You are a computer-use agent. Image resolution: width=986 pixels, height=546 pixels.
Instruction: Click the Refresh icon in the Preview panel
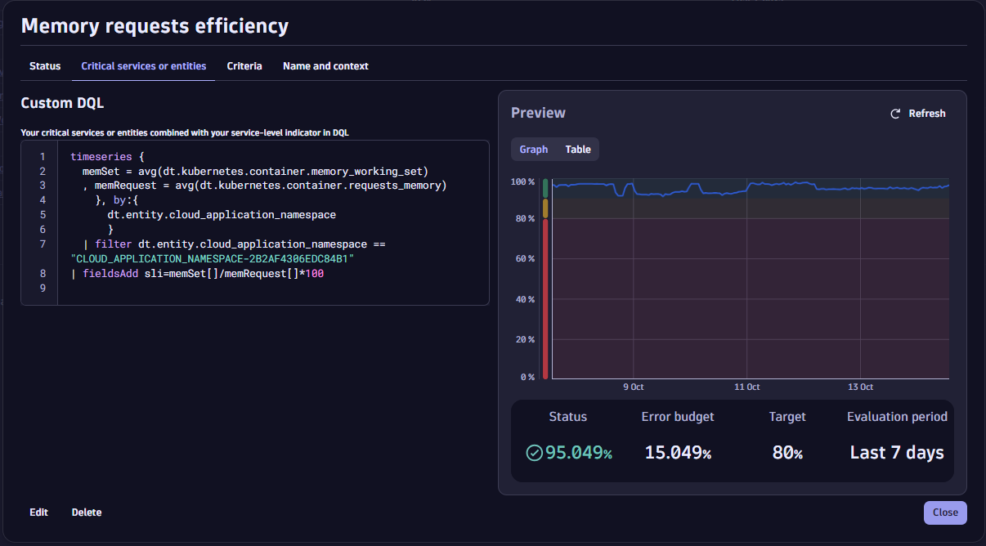coord(896,114)
